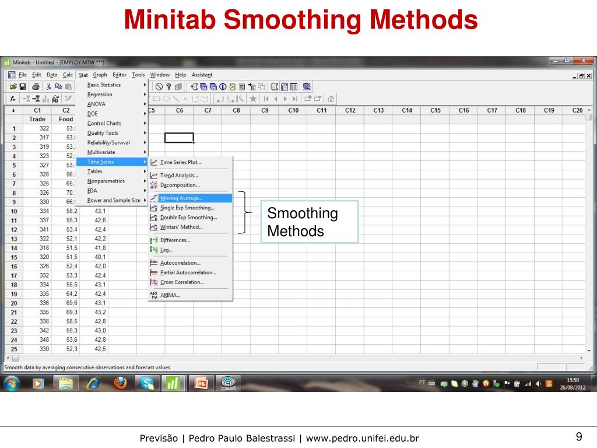The height and width of the screenshot is (448, 597).
Task: Expand the Multivariate submenu
Action: pos(112,152)
